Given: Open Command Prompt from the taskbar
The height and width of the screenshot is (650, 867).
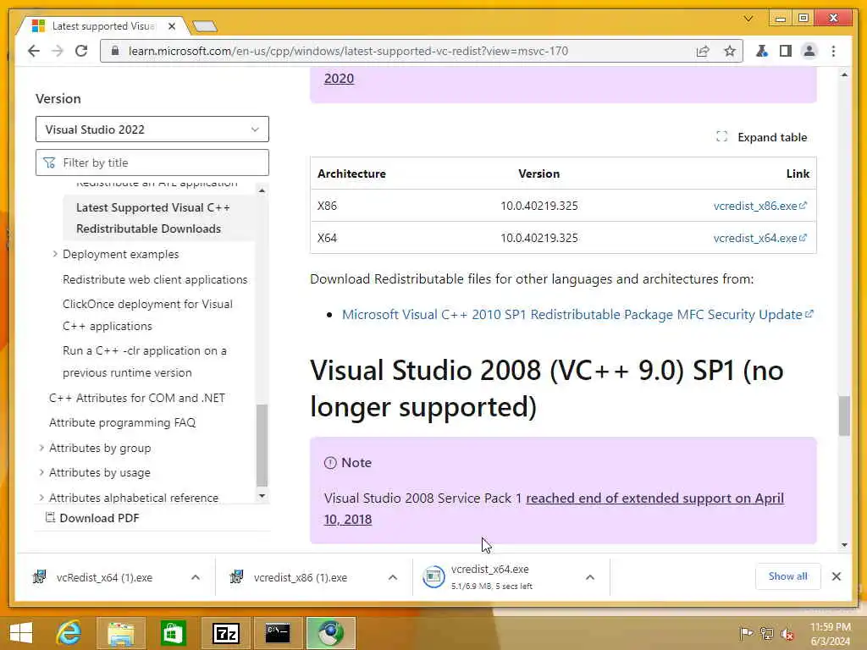Looking at the screenshot, I should [x=277, y=633].
